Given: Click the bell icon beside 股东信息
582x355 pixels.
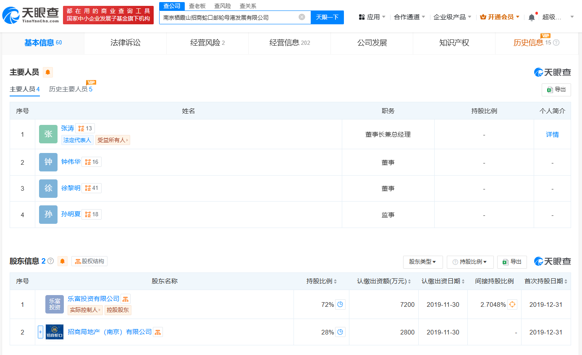Looking at the screenshot, I should 63,261.
